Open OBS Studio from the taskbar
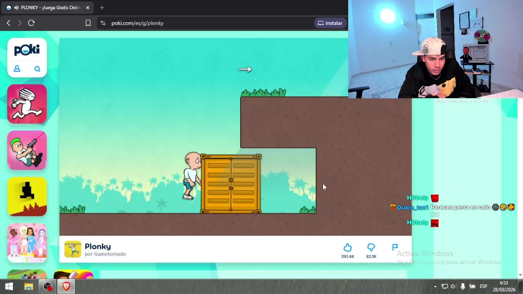 [x=48, y=286]
